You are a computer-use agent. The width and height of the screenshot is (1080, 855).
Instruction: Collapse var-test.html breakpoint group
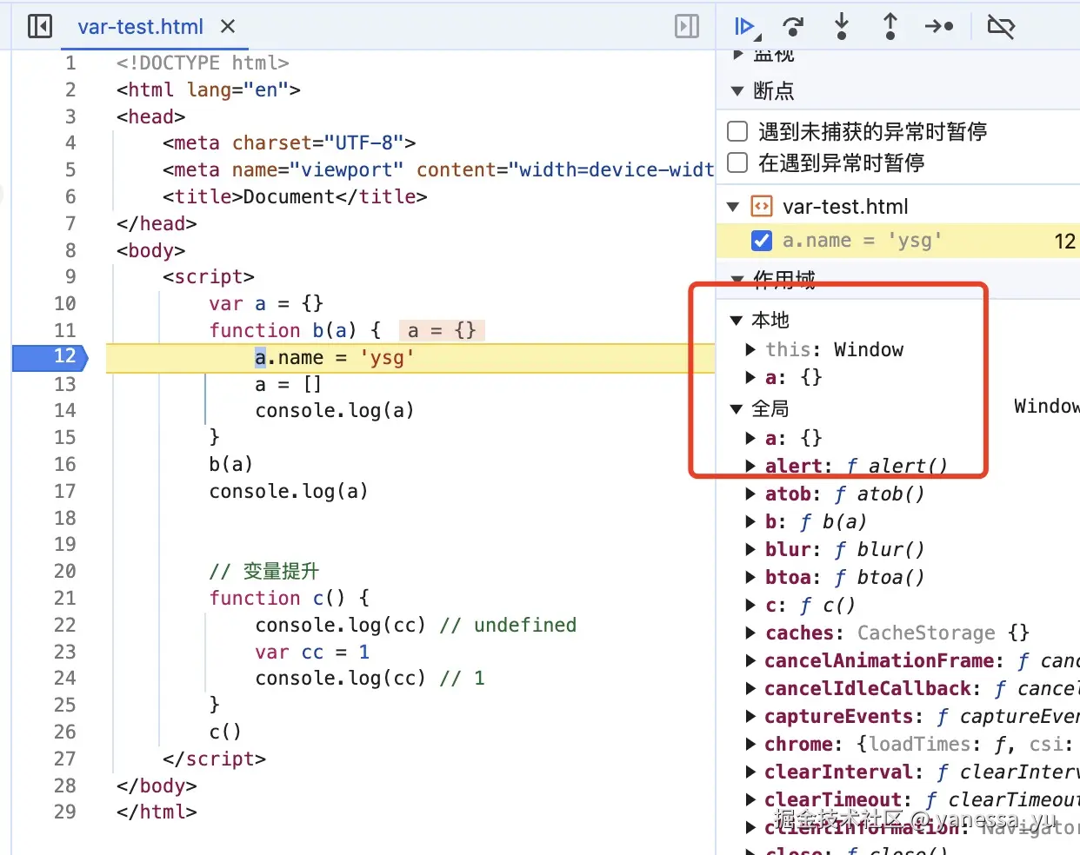[x=733, y=207]
